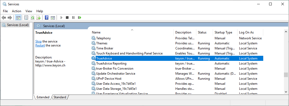This screenshot has width=289, height=106.
Task: Select Touch Keyboard and Handwriting Panel Service name
Action: pyautogui.click(x=129, y=53)
